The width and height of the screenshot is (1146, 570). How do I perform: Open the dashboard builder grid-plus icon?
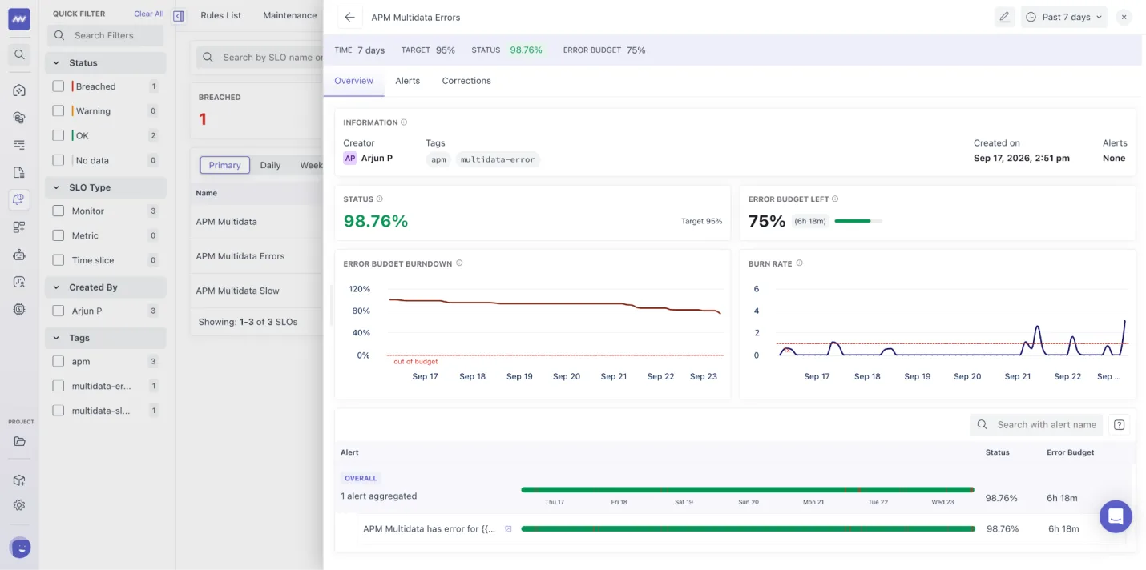[x=19, y=227]
